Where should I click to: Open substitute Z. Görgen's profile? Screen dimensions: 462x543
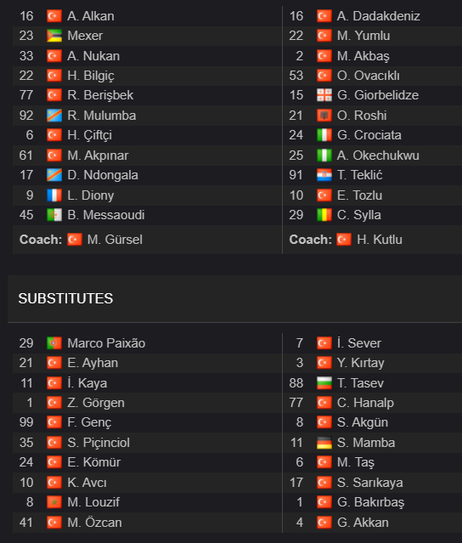click(x=96, y=403)
